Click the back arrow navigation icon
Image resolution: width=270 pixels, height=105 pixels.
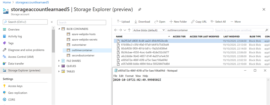[x=116, y=30]
